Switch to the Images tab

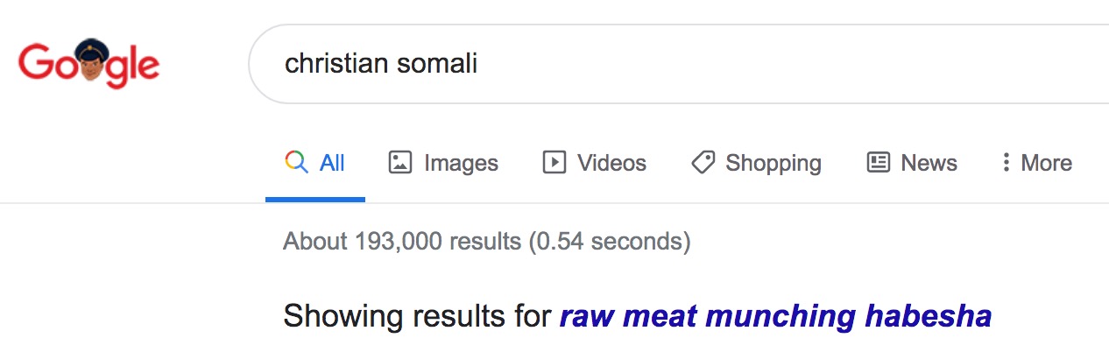(x=443, y=163)
